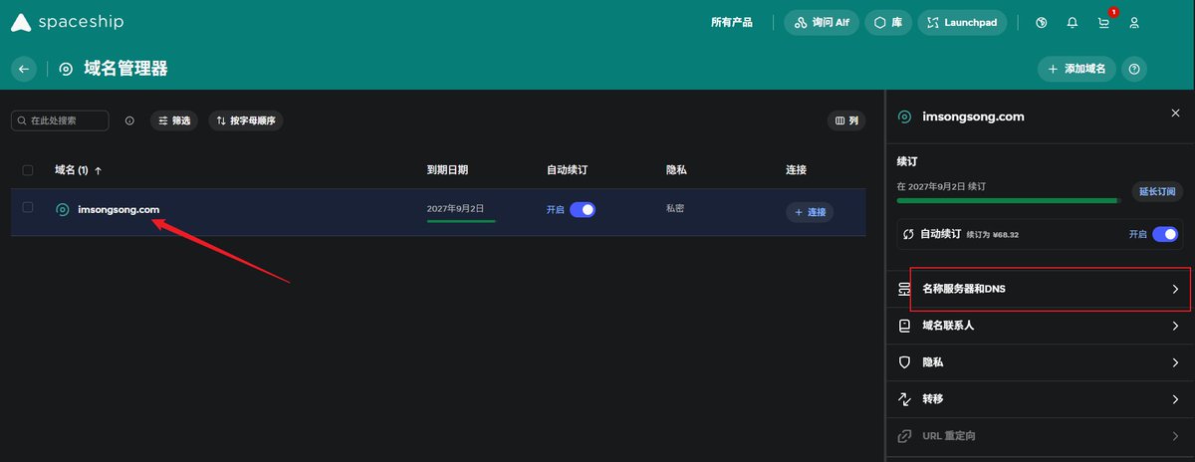Click 延长订阅 button
Image resolution: width=1195 pixels, height=462 pixels.
pyautogui.click(x=1157, y=191)
